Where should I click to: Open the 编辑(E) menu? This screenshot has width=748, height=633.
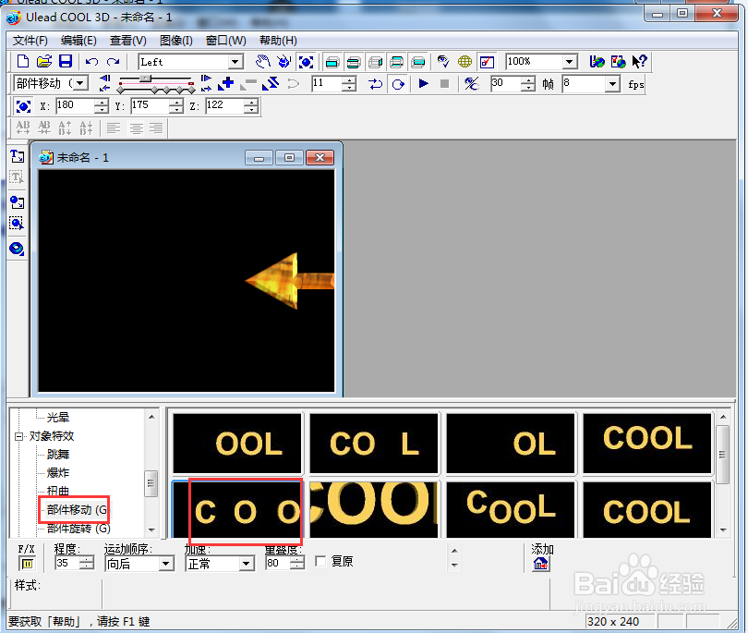point(78,41)
